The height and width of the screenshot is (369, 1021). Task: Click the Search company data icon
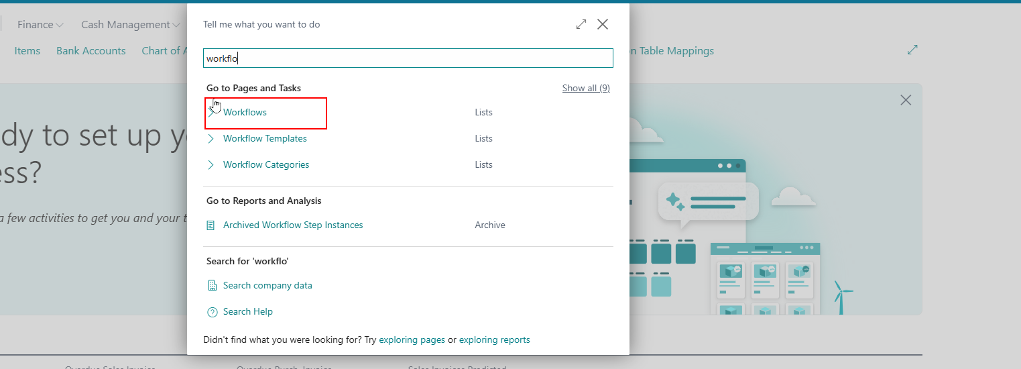[212, 286]
